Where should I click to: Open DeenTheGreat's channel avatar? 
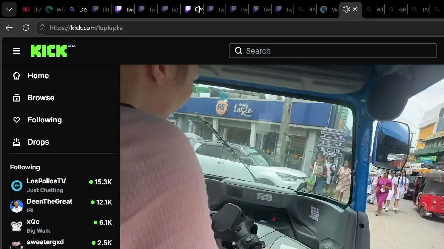pyautogui.click(x=17, y=206)
